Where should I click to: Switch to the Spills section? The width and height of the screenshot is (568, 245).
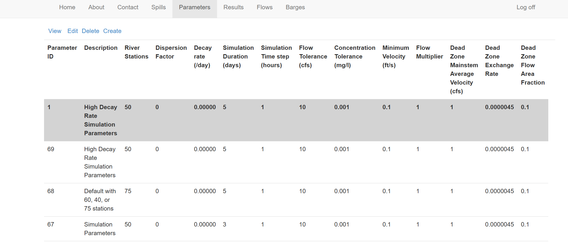tap(159, 7)
